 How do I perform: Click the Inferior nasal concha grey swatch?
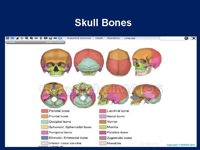click(x=44, y=143)
